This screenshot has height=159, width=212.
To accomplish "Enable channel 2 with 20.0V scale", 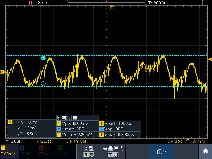I will click(29, 151).
